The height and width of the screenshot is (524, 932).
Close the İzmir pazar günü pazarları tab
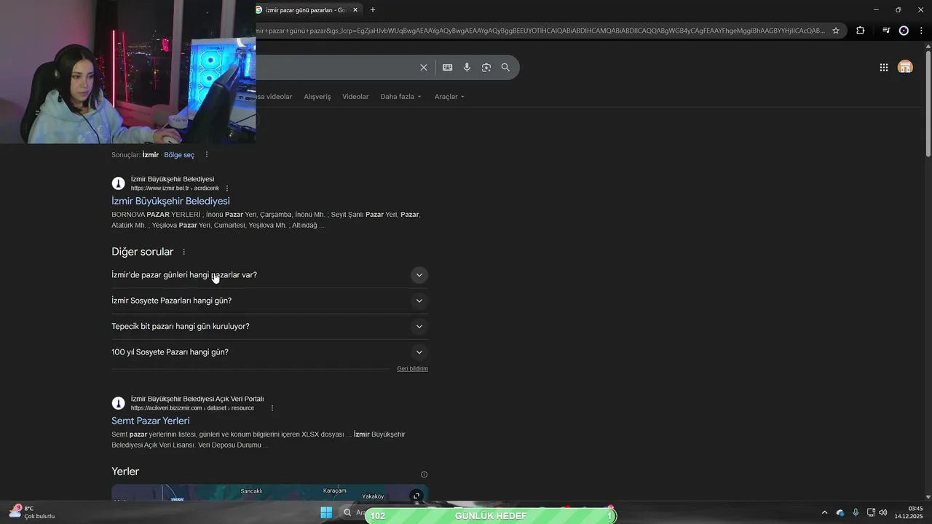(355, 10)
